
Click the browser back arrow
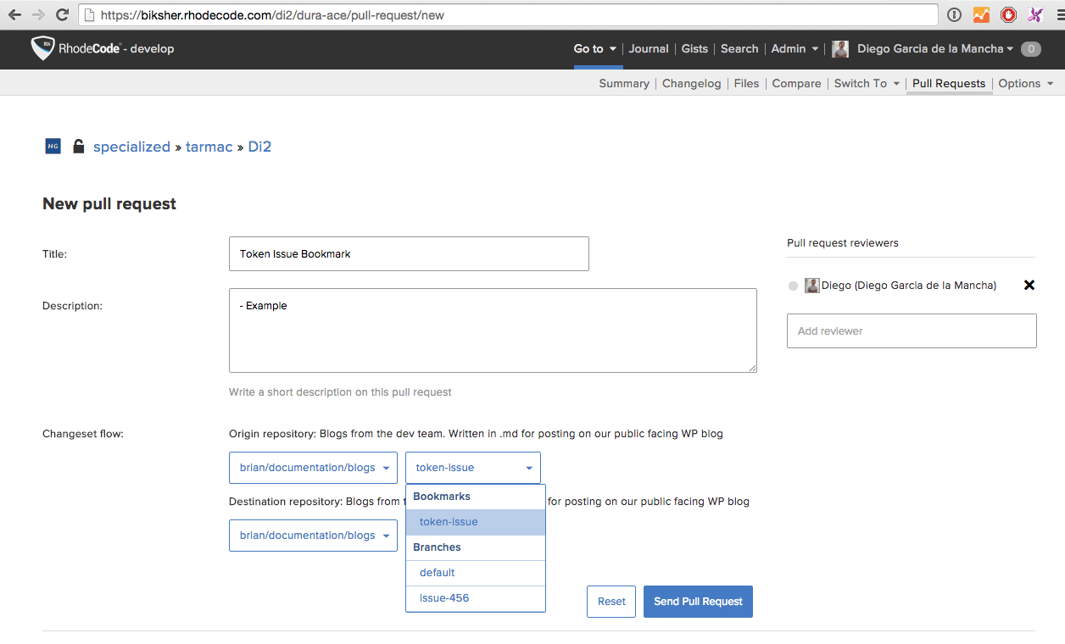click(x=14, y=14)
